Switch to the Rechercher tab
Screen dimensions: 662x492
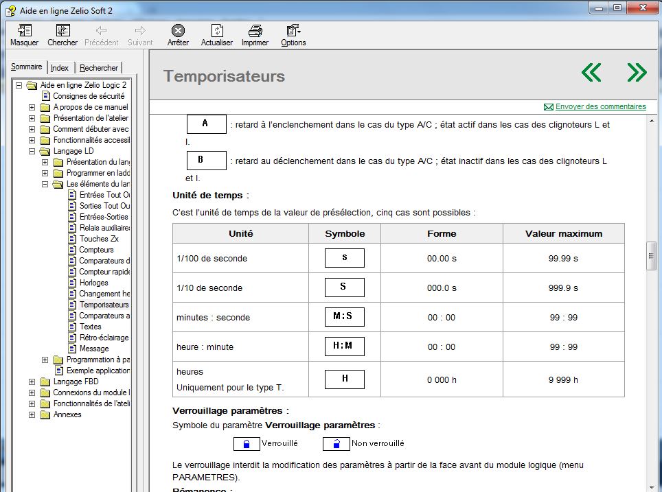coord(99,68)
